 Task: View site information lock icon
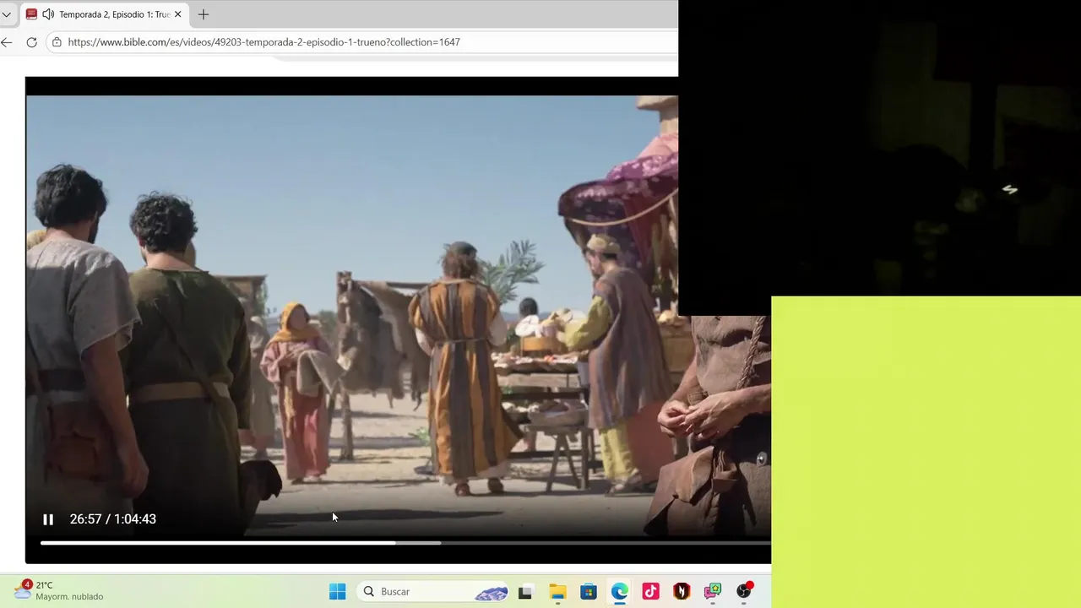(x=57, y=42)
